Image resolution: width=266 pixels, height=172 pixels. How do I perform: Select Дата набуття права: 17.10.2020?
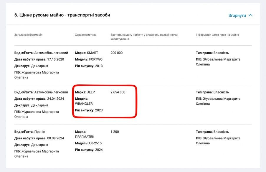pyautogui.click(x=39, y=59)
